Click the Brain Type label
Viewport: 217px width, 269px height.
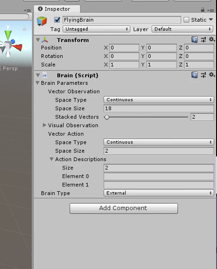point(56,193)
